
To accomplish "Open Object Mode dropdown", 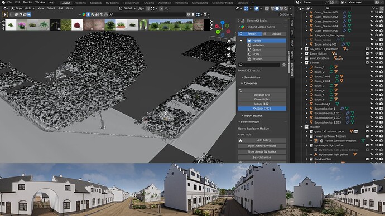I will tap(22, 8).
